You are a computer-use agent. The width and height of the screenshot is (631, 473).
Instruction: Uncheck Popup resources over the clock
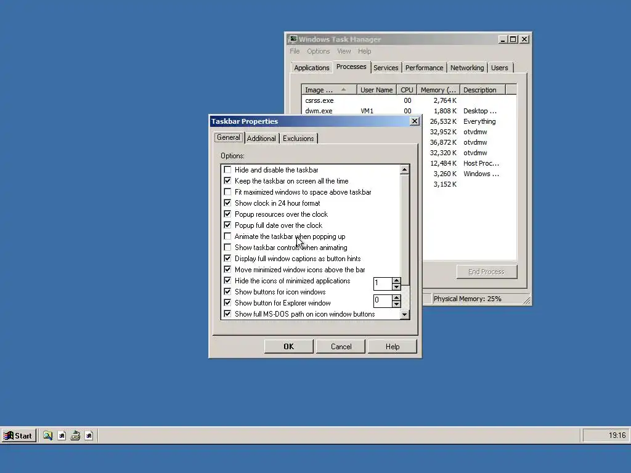228,214
